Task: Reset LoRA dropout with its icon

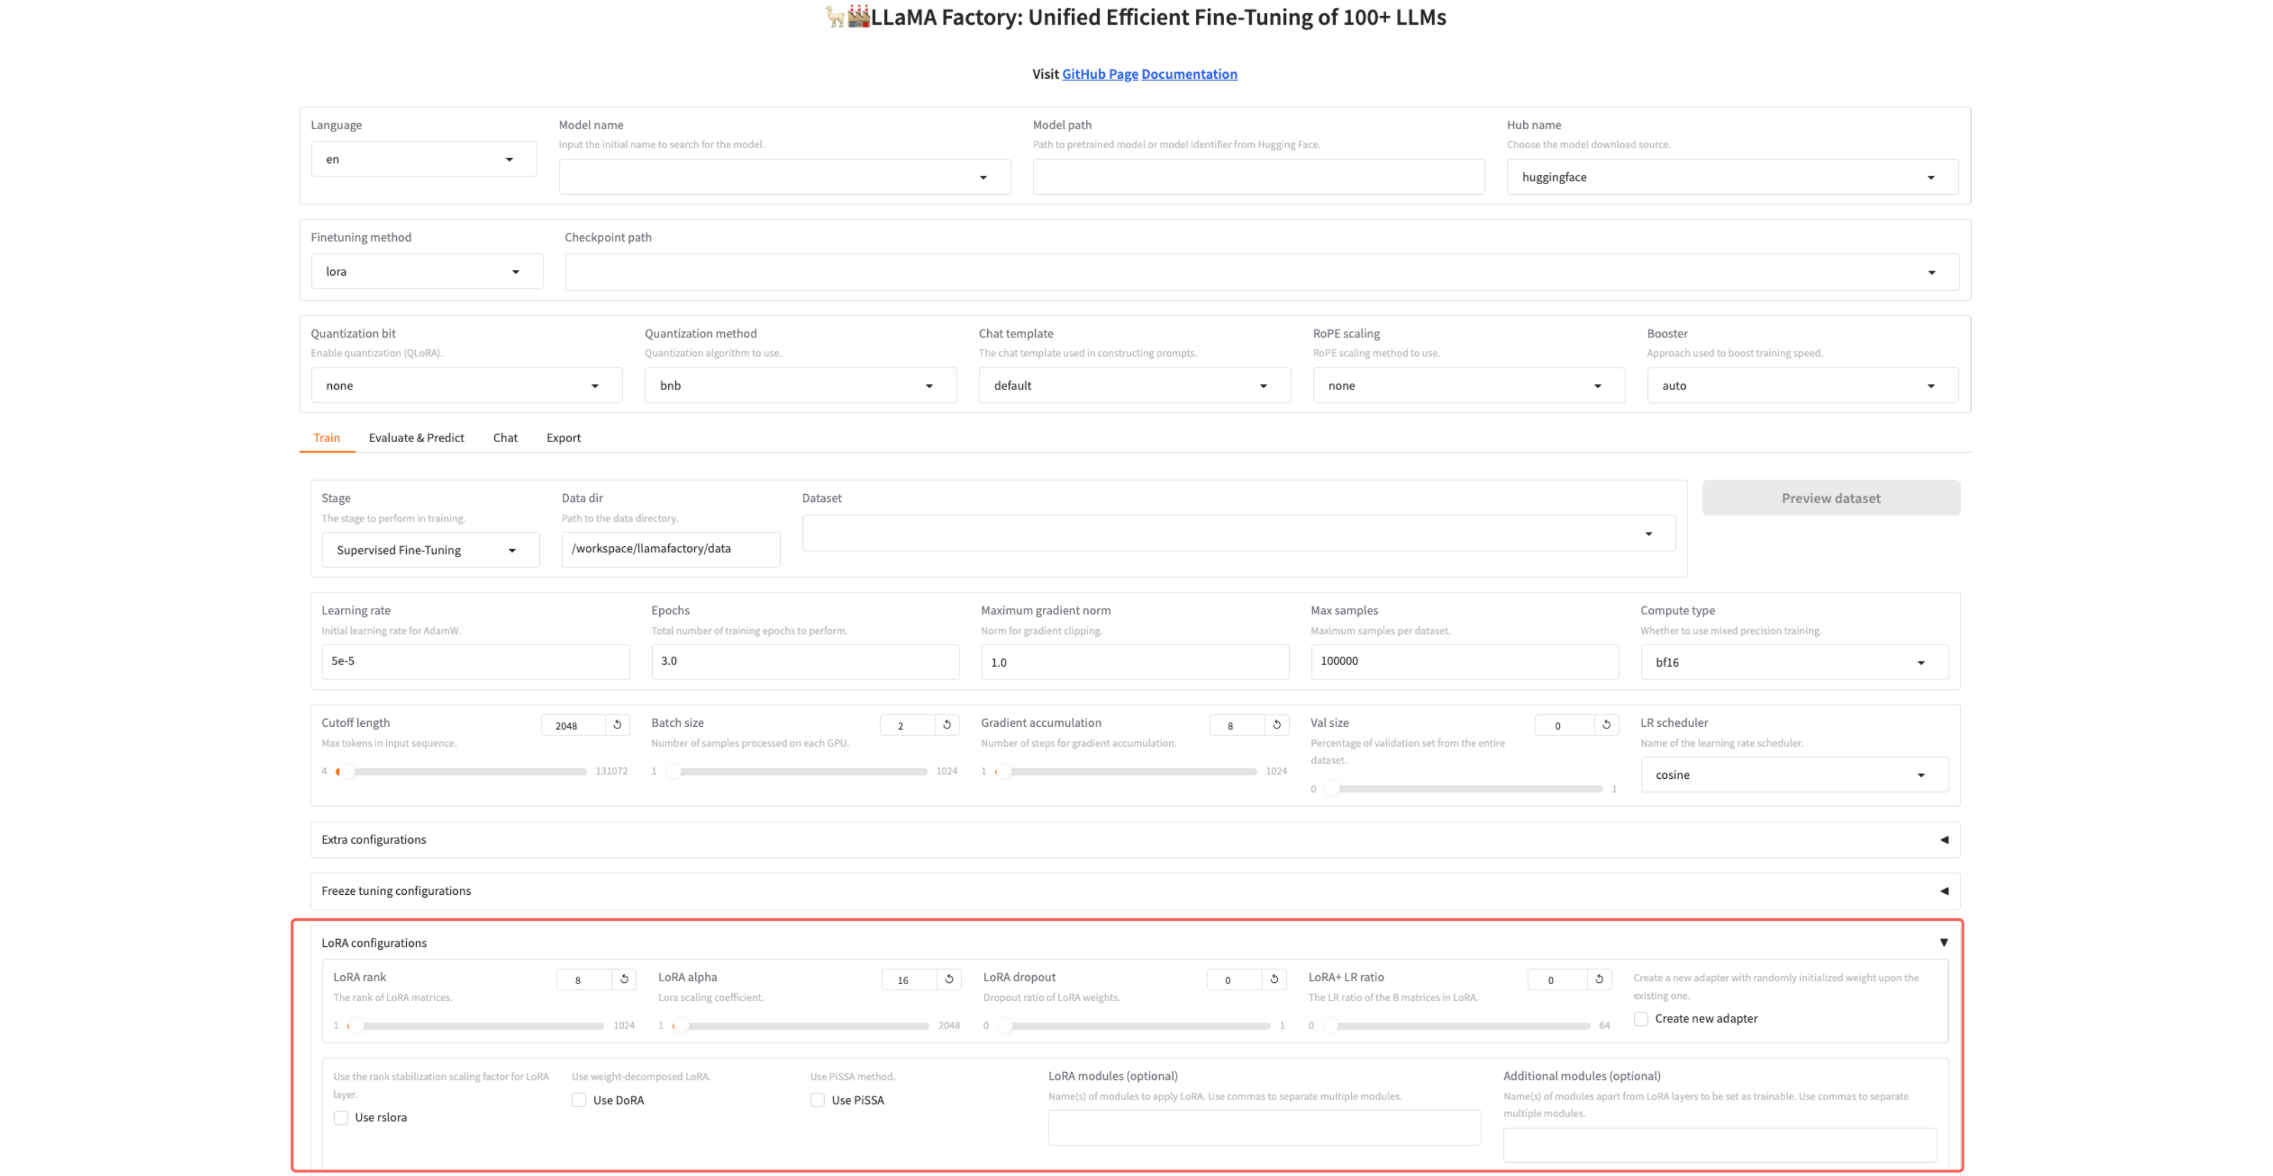Action: (1273, 979)
